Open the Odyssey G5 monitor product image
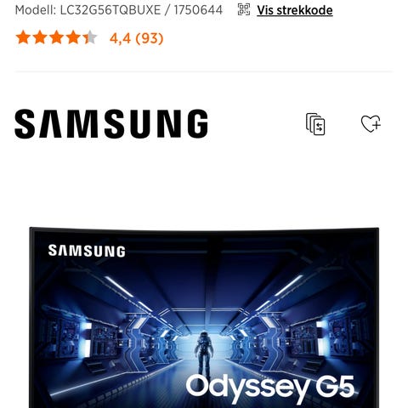The width and height of the screenshot is (408, 408). click(x=204, y=317)
